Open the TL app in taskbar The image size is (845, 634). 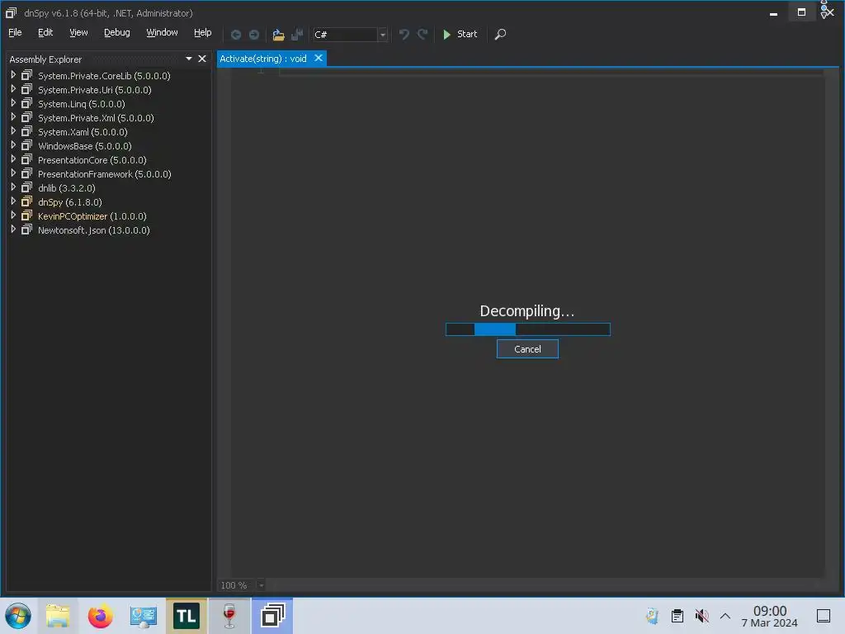pyautogui.click(x=186, y=616)
